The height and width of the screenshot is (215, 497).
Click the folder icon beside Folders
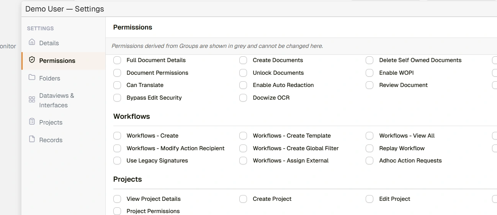click(32, 77)
